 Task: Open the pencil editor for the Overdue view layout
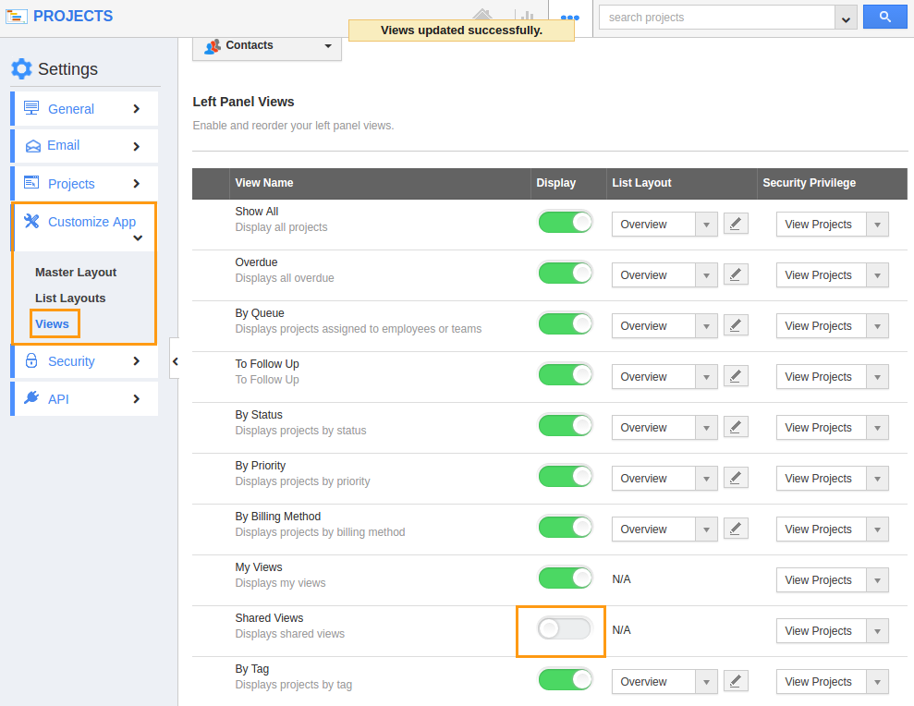(736, 274)
